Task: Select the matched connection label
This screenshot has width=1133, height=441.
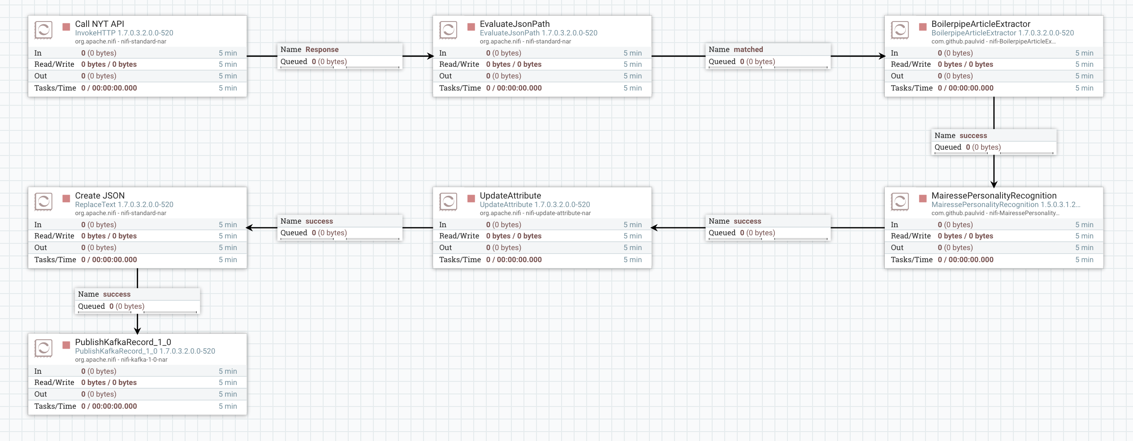Action: point(768,56)
